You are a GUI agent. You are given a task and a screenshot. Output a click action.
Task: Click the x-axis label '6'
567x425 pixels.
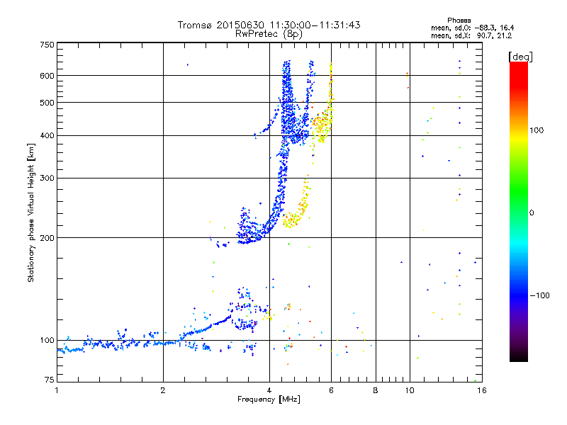[x=331, y=390]
